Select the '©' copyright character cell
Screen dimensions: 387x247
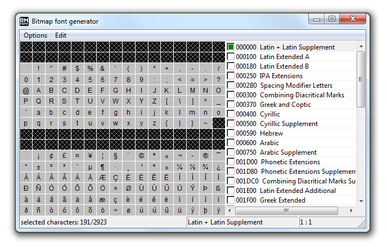pos(141,156)
